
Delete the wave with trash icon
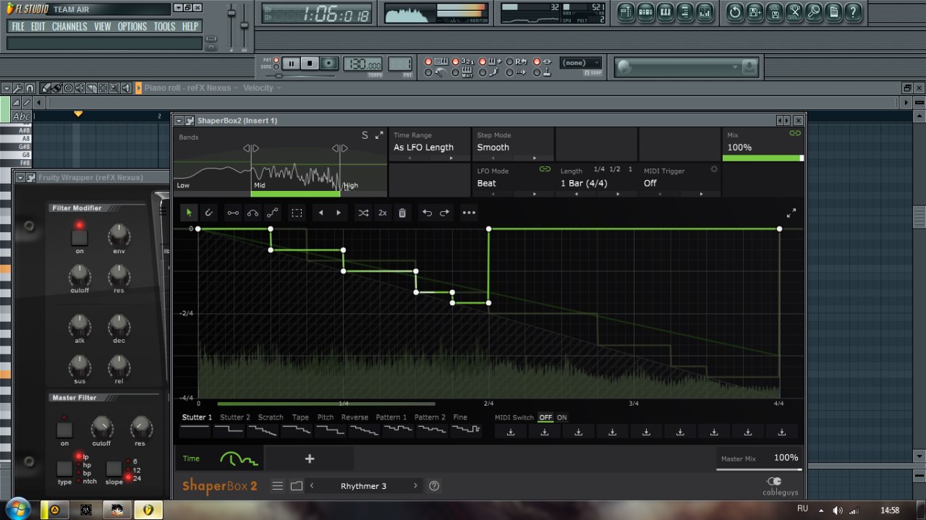402,213
